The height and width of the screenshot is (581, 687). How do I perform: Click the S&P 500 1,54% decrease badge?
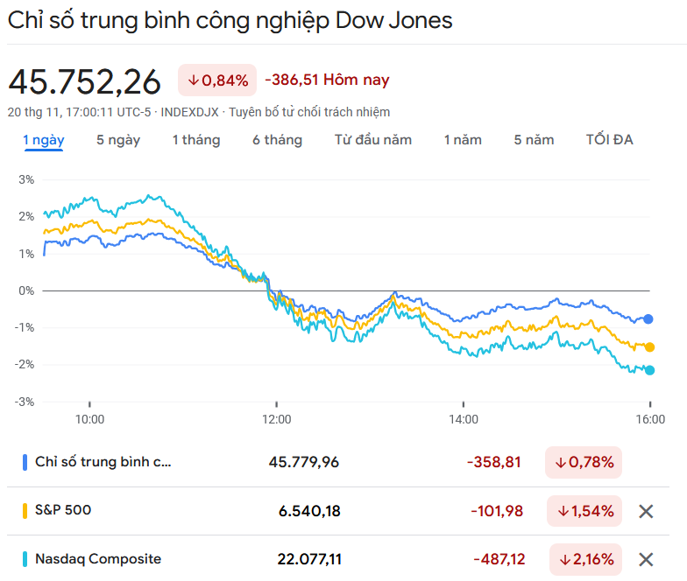tap(584, 511)
